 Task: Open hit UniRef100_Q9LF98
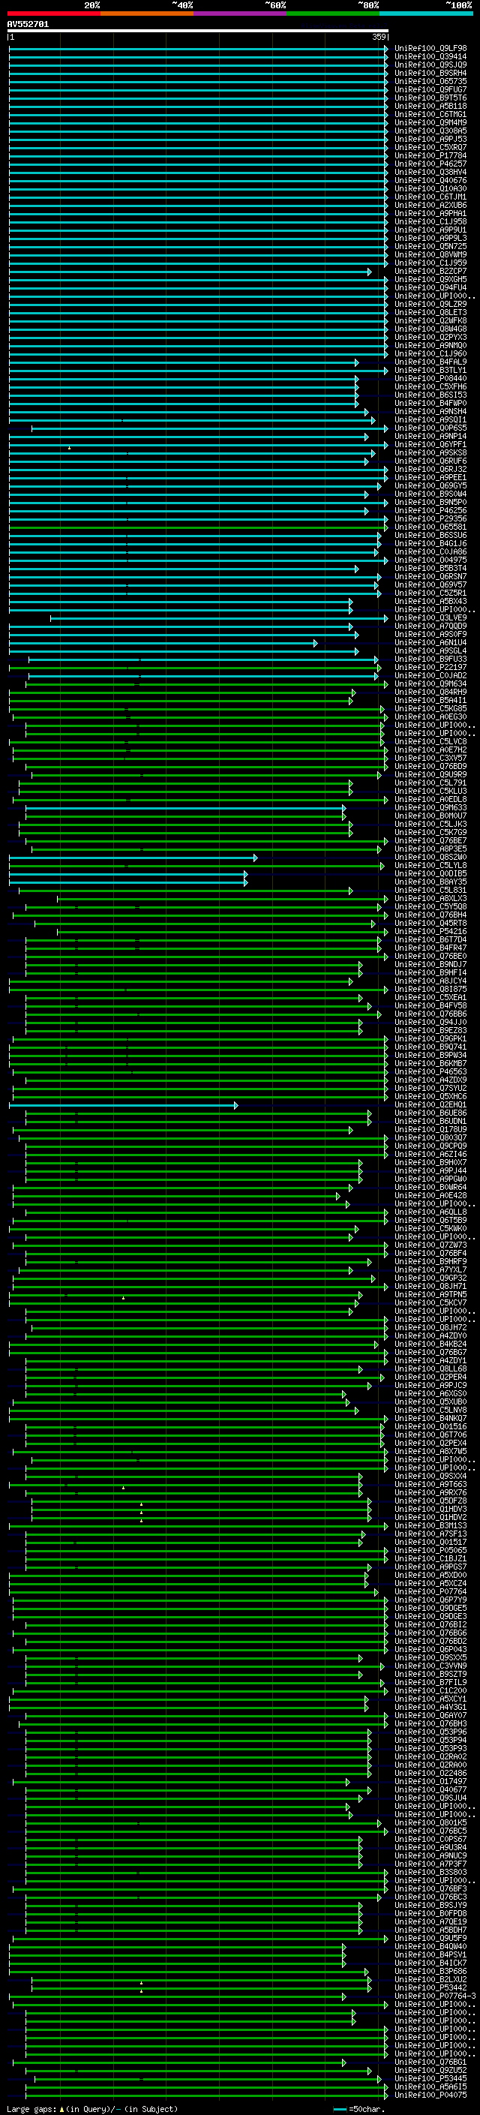pos(430,50)
